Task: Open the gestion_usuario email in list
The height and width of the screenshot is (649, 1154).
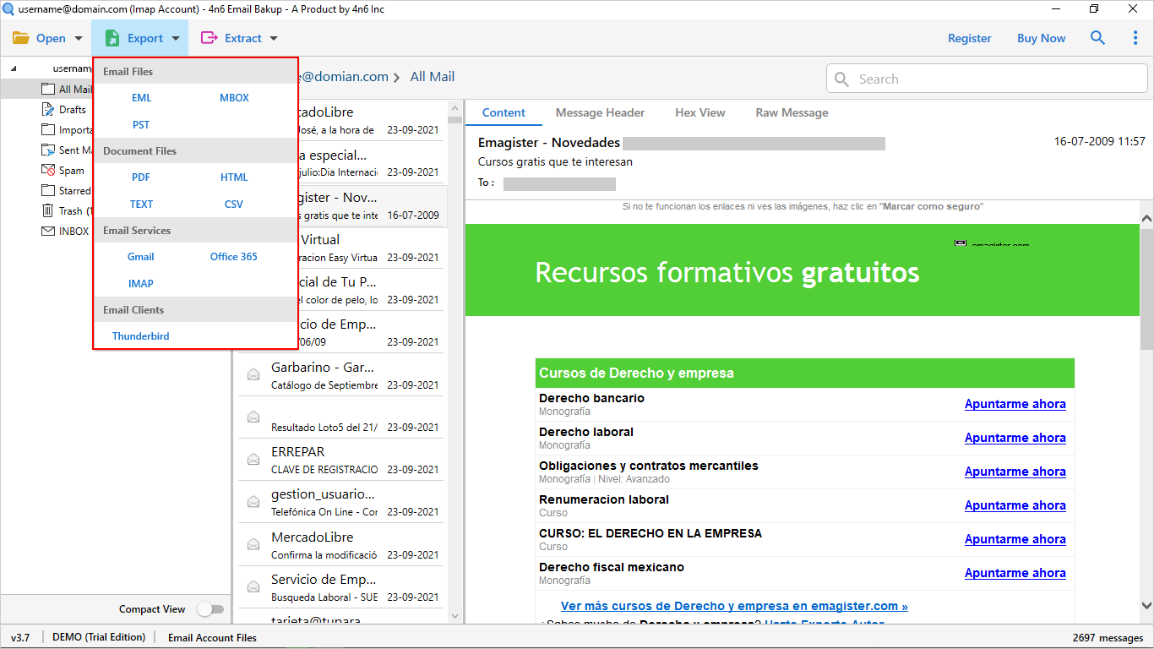Action: 340,502
